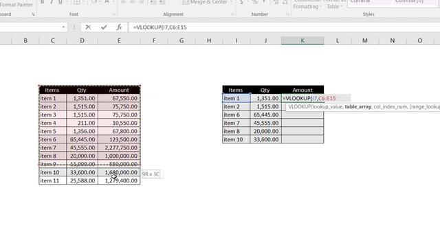This screenshot has width=440, height=247.
Task: Open the Conditional Formatting dropdown
Action: pos(307,4)
